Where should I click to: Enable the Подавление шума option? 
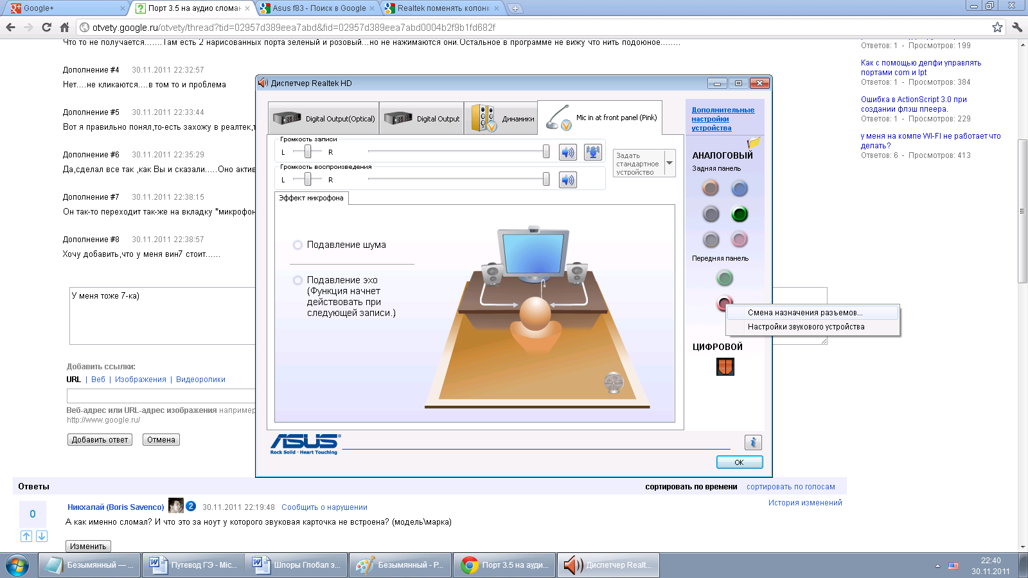pos(297,245)
